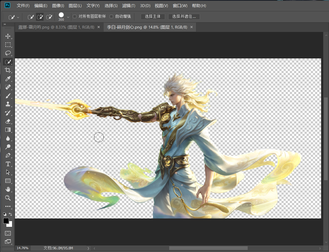
Task: Open the 图像(I) menu
Action: [58, 6]
